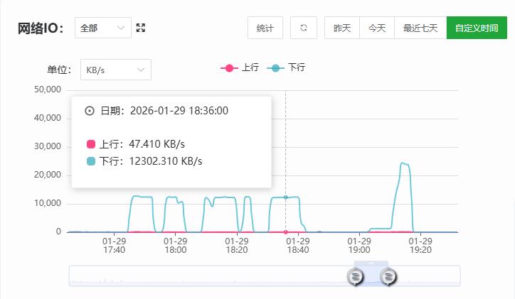This screenshot has width=515, height=299.
Task: Show 昨天 yesterday's data
Action: click(x=342, y=28)
